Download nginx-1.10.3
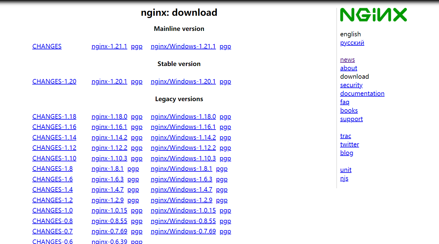This screenshot has height=244, width=439. (109, 158)
